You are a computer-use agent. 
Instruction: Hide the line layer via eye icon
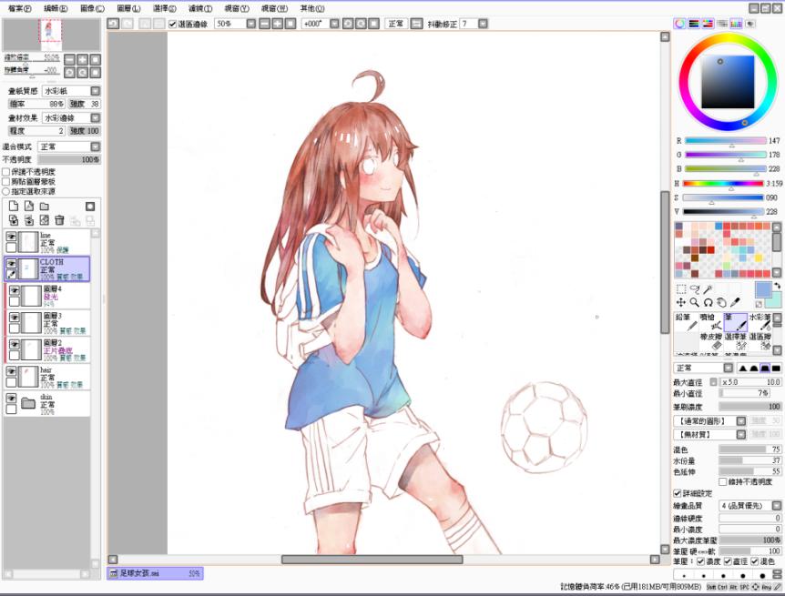tap(12, 237)
